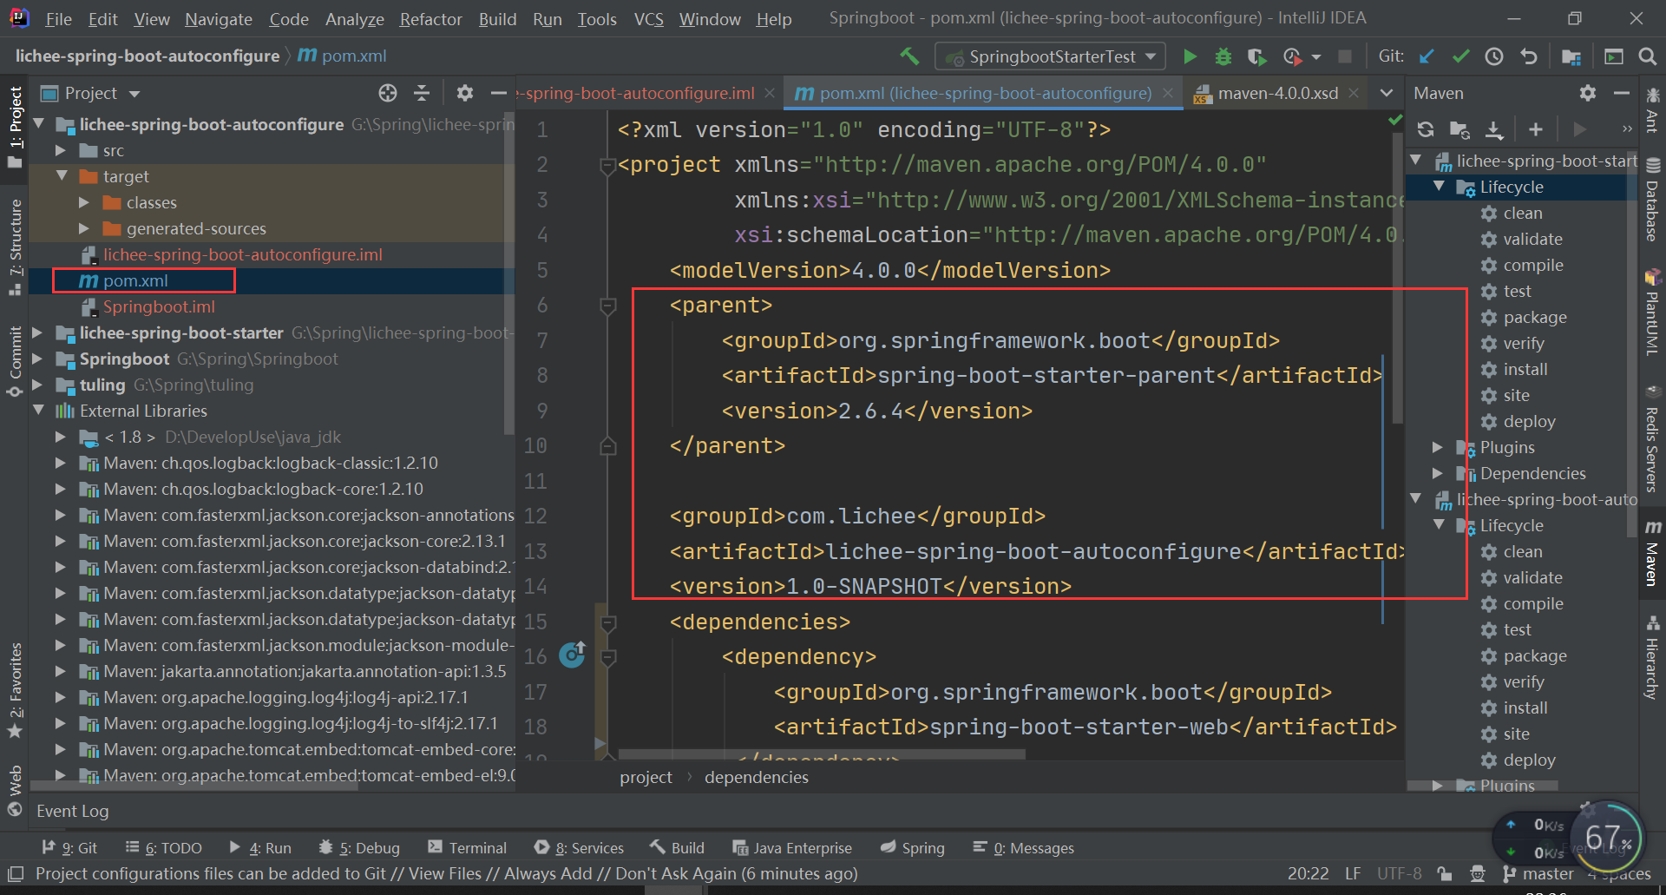1666x895 pixels.
Task: Hide the Project panel with minus icon
Action: (499, 93)
